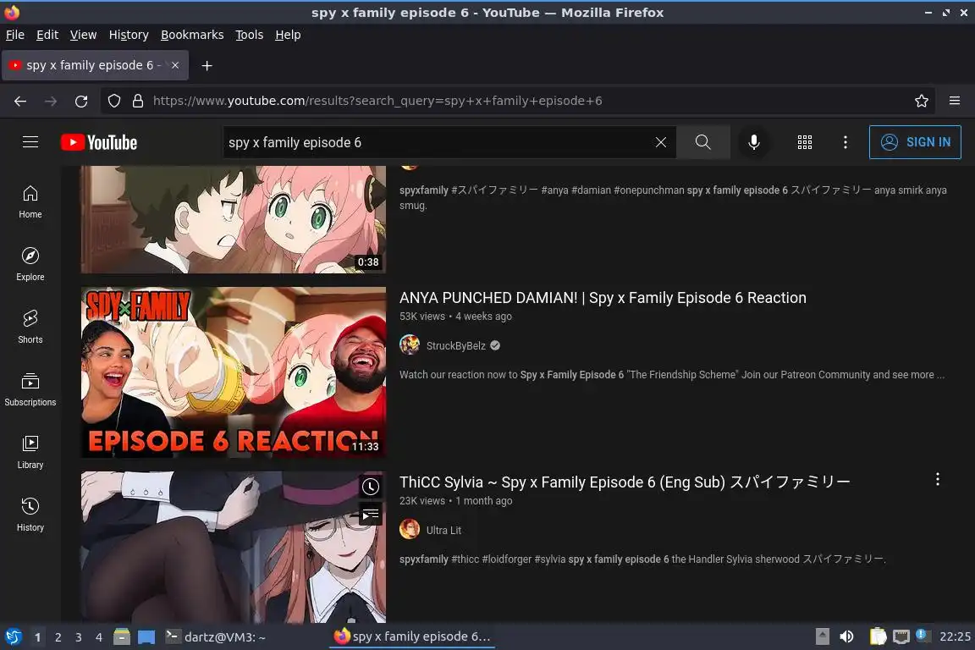
Task: Open action menu for ThiCC Sylvia video
Action: pyautogui.click(x=938, y=479)
